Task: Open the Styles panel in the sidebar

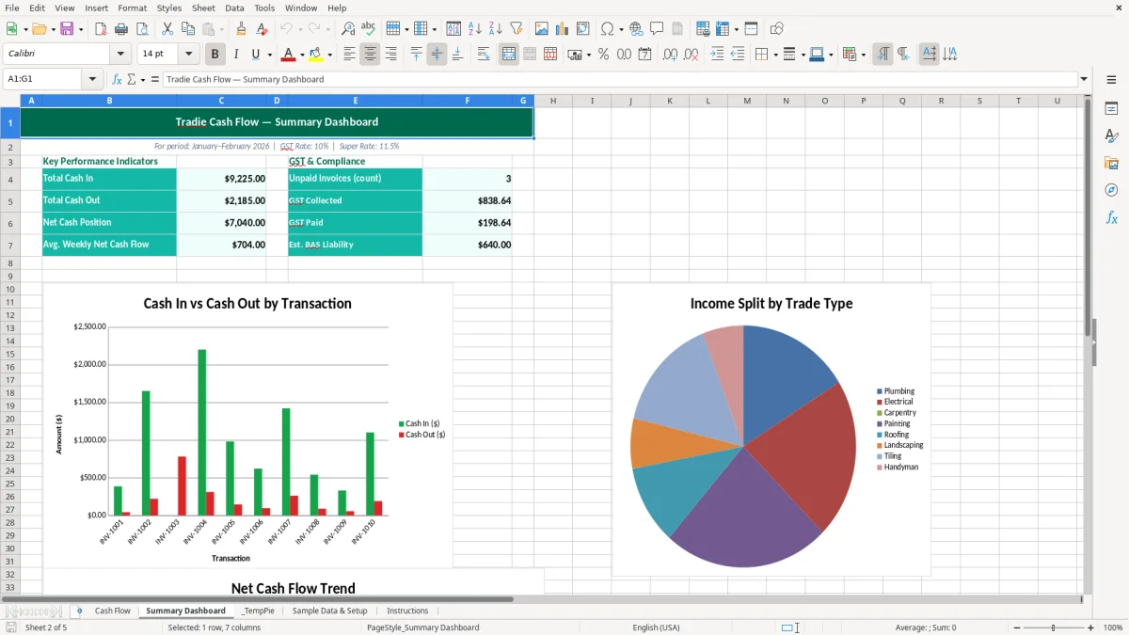Action: click(x=1111, y=135)
